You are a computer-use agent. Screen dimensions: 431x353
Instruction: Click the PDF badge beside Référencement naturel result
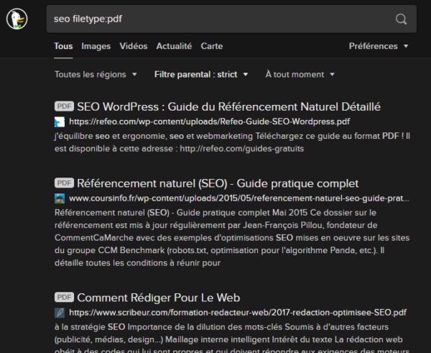tap(64, 183)
